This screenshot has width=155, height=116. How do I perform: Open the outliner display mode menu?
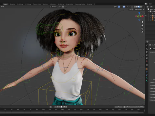pos(152,7)
